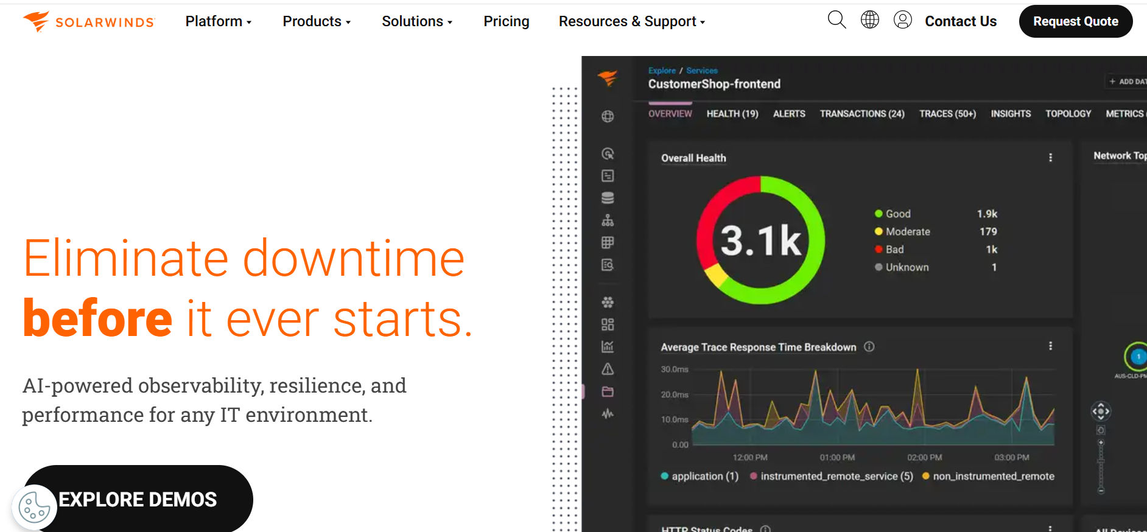Switch to the Insights tab
This screenshot has width=1147, height=532.
tap(1011, 114)
